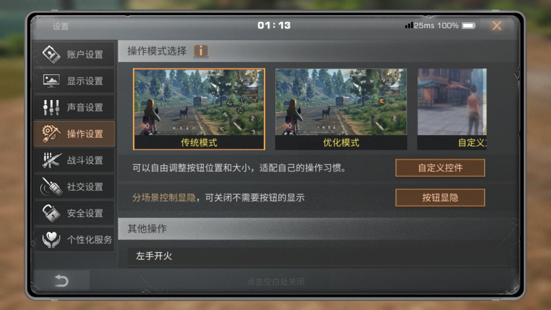The image size is (551, 310).
Task: Click the 个性化服务 heart-in-hands icon
Action: click(52, 240)
